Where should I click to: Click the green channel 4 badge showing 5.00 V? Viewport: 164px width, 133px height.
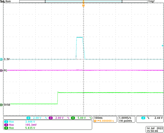click(73, 118)
